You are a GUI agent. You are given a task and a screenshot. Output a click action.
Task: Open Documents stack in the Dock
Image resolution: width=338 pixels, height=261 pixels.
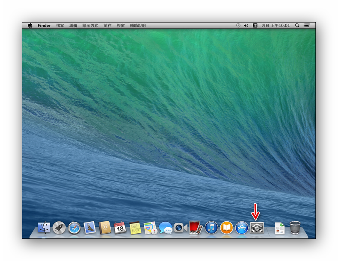click(x=279, y=228)
